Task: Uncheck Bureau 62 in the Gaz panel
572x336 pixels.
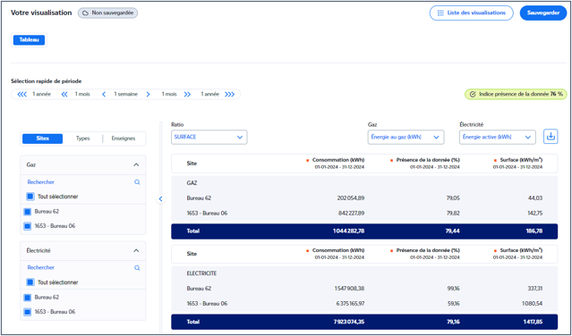Action: tap(28, 212)
